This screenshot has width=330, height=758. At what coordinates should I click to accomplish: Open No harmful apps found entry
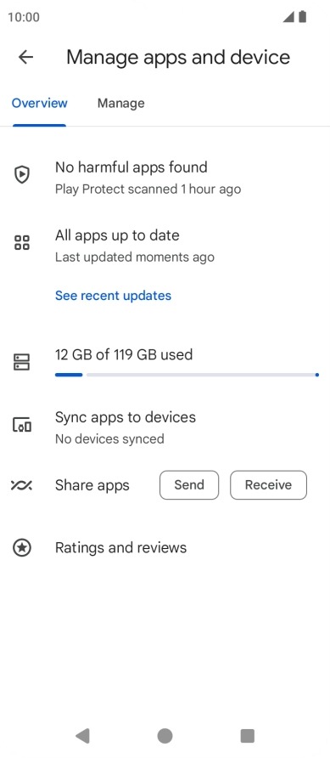coord(165,178)
